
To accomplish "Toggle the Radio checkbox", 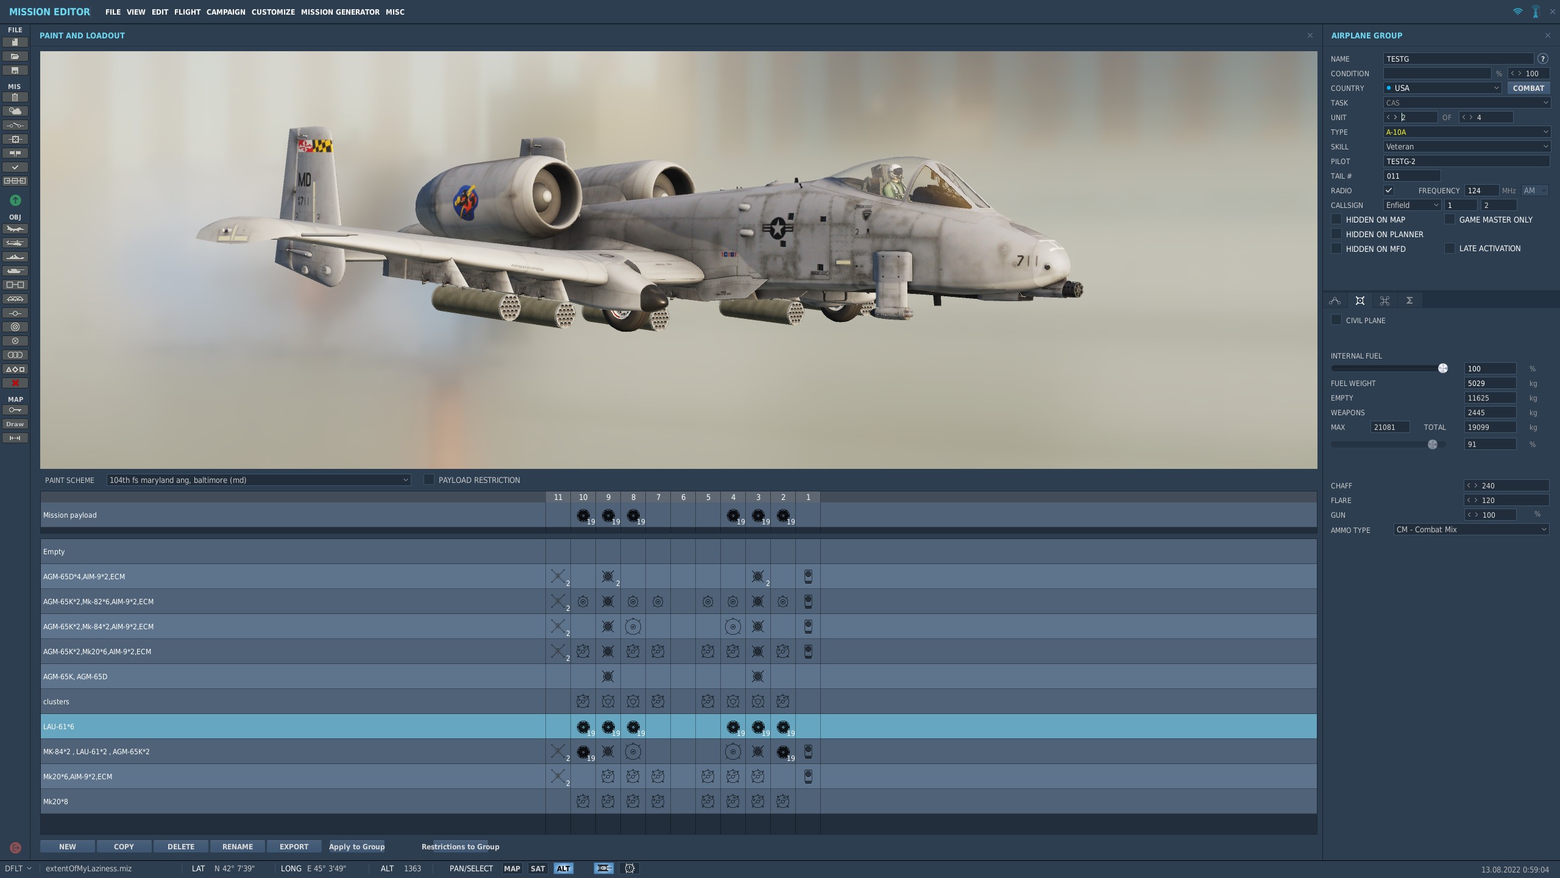I will (1389, 190).
